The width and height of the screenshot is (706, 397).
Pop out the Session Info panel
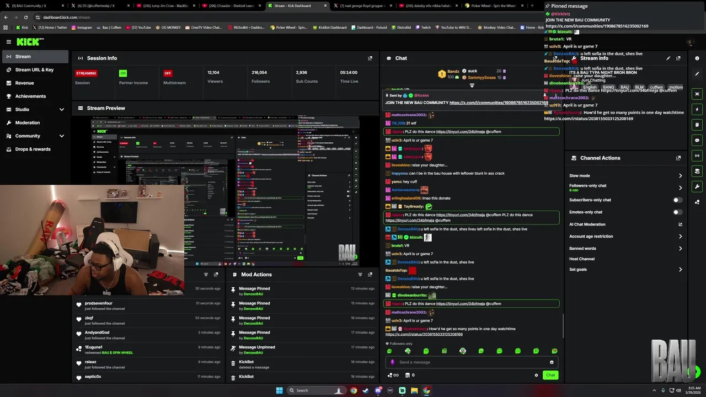point(370,58)
